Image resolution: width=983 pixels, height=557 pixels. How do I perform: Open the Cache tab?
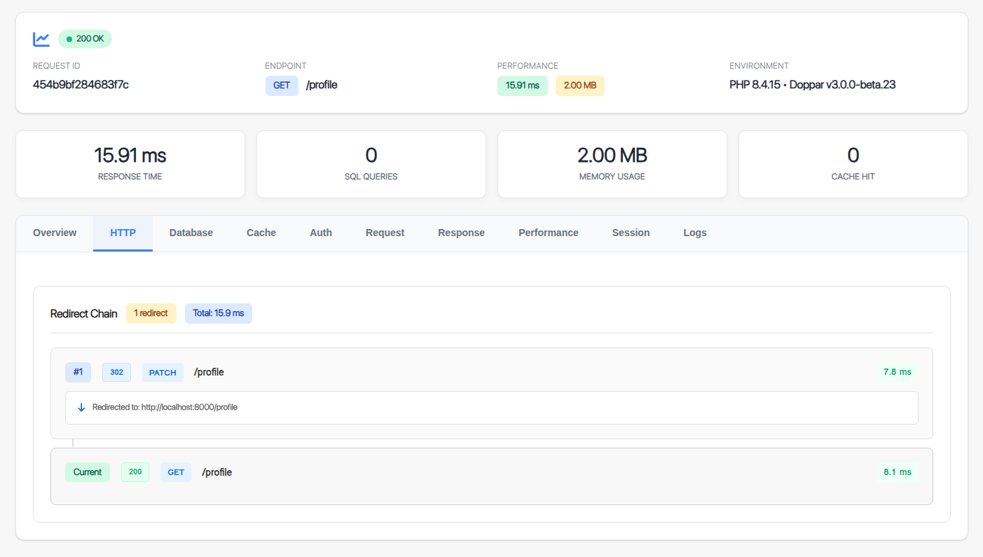click(x=261, y=233)
